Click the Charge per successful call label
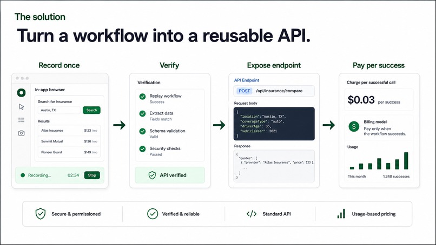The image size is (436, 245). tap(371, 83)
